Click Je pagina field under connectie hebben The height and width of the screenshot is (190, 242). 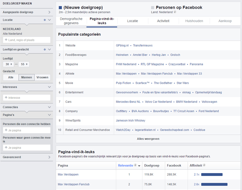(x=27, y=130)
